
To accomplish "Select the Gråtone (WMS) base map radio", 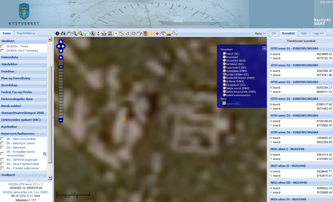I will (x=224, y=81).
